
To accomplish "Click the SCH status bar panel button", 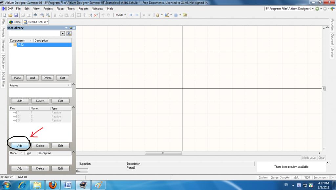I will coord(307,177).
